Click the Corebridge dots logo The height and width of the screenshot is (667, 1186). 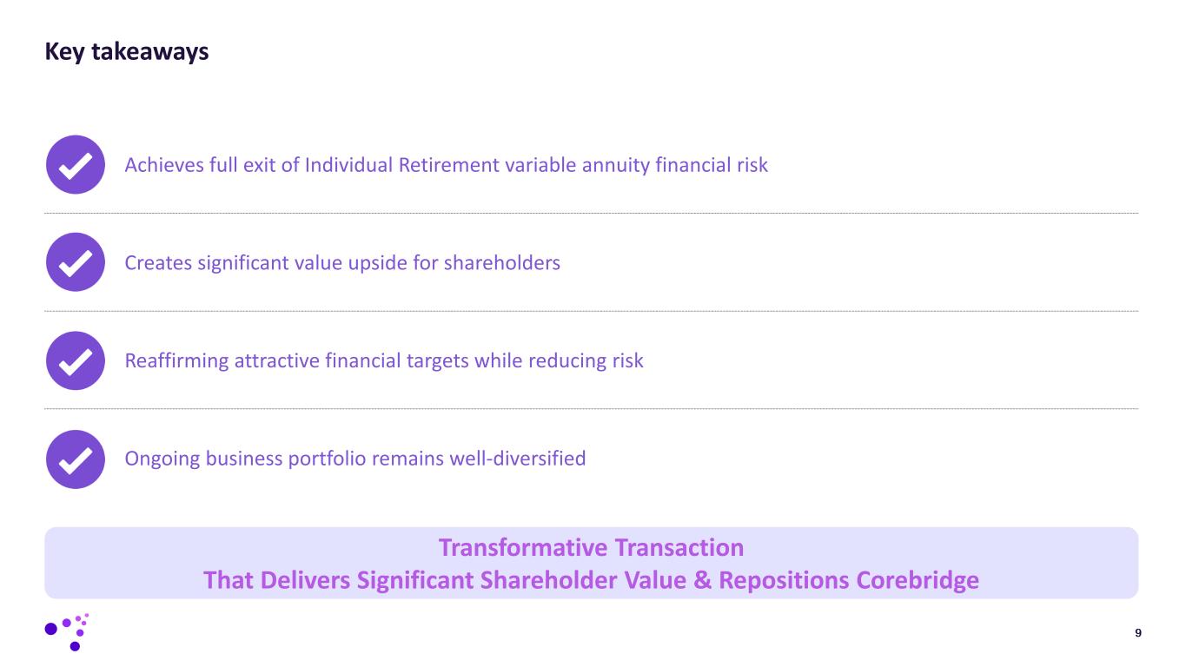pyautogui.click(x=68, y=631)
